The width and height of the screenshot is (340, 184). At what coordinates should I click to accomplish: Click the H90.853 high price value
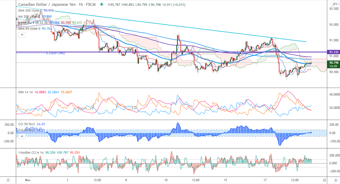[127, 5]
